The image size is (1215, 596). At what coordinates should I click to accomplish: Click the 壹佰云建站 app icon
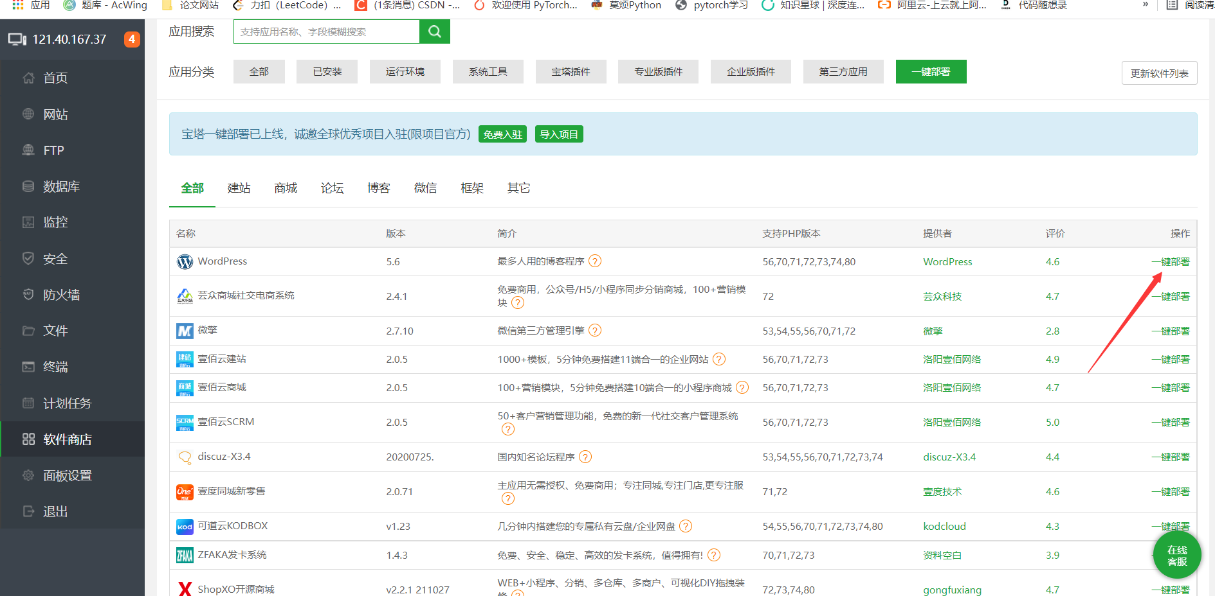tap(185, 359)
